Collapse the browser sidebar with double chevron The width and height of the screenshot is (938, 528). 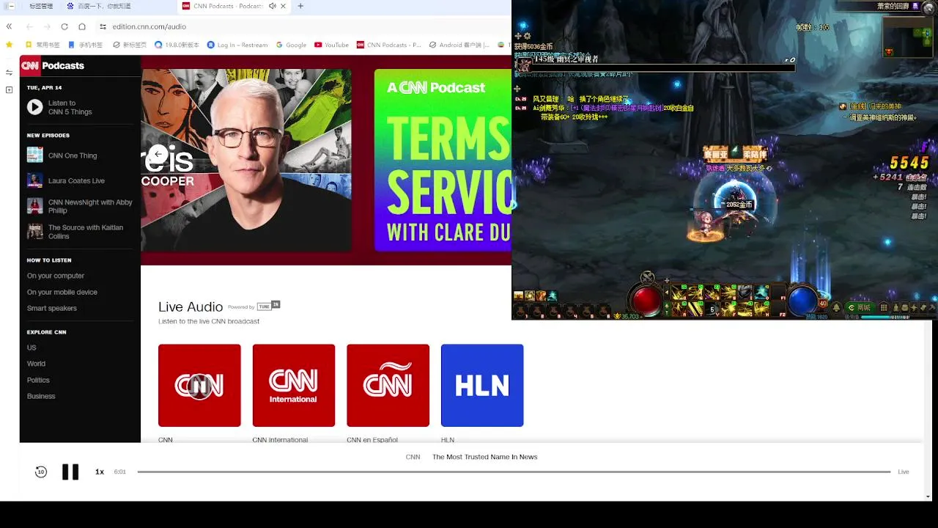tap(9, 26)
